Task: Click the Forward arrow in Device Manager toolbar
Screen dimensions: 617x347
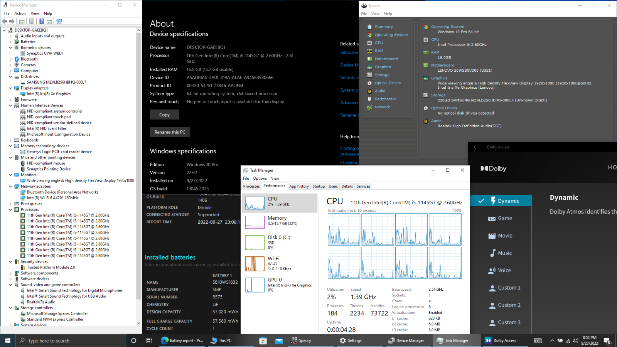Action: [12, 22]
